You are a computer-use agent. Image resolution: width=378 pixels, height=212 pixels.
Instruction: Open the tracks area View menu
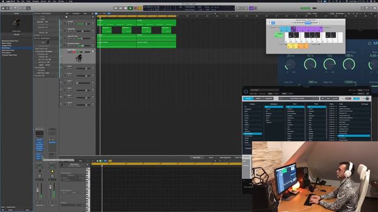click(x=85, y=14)
